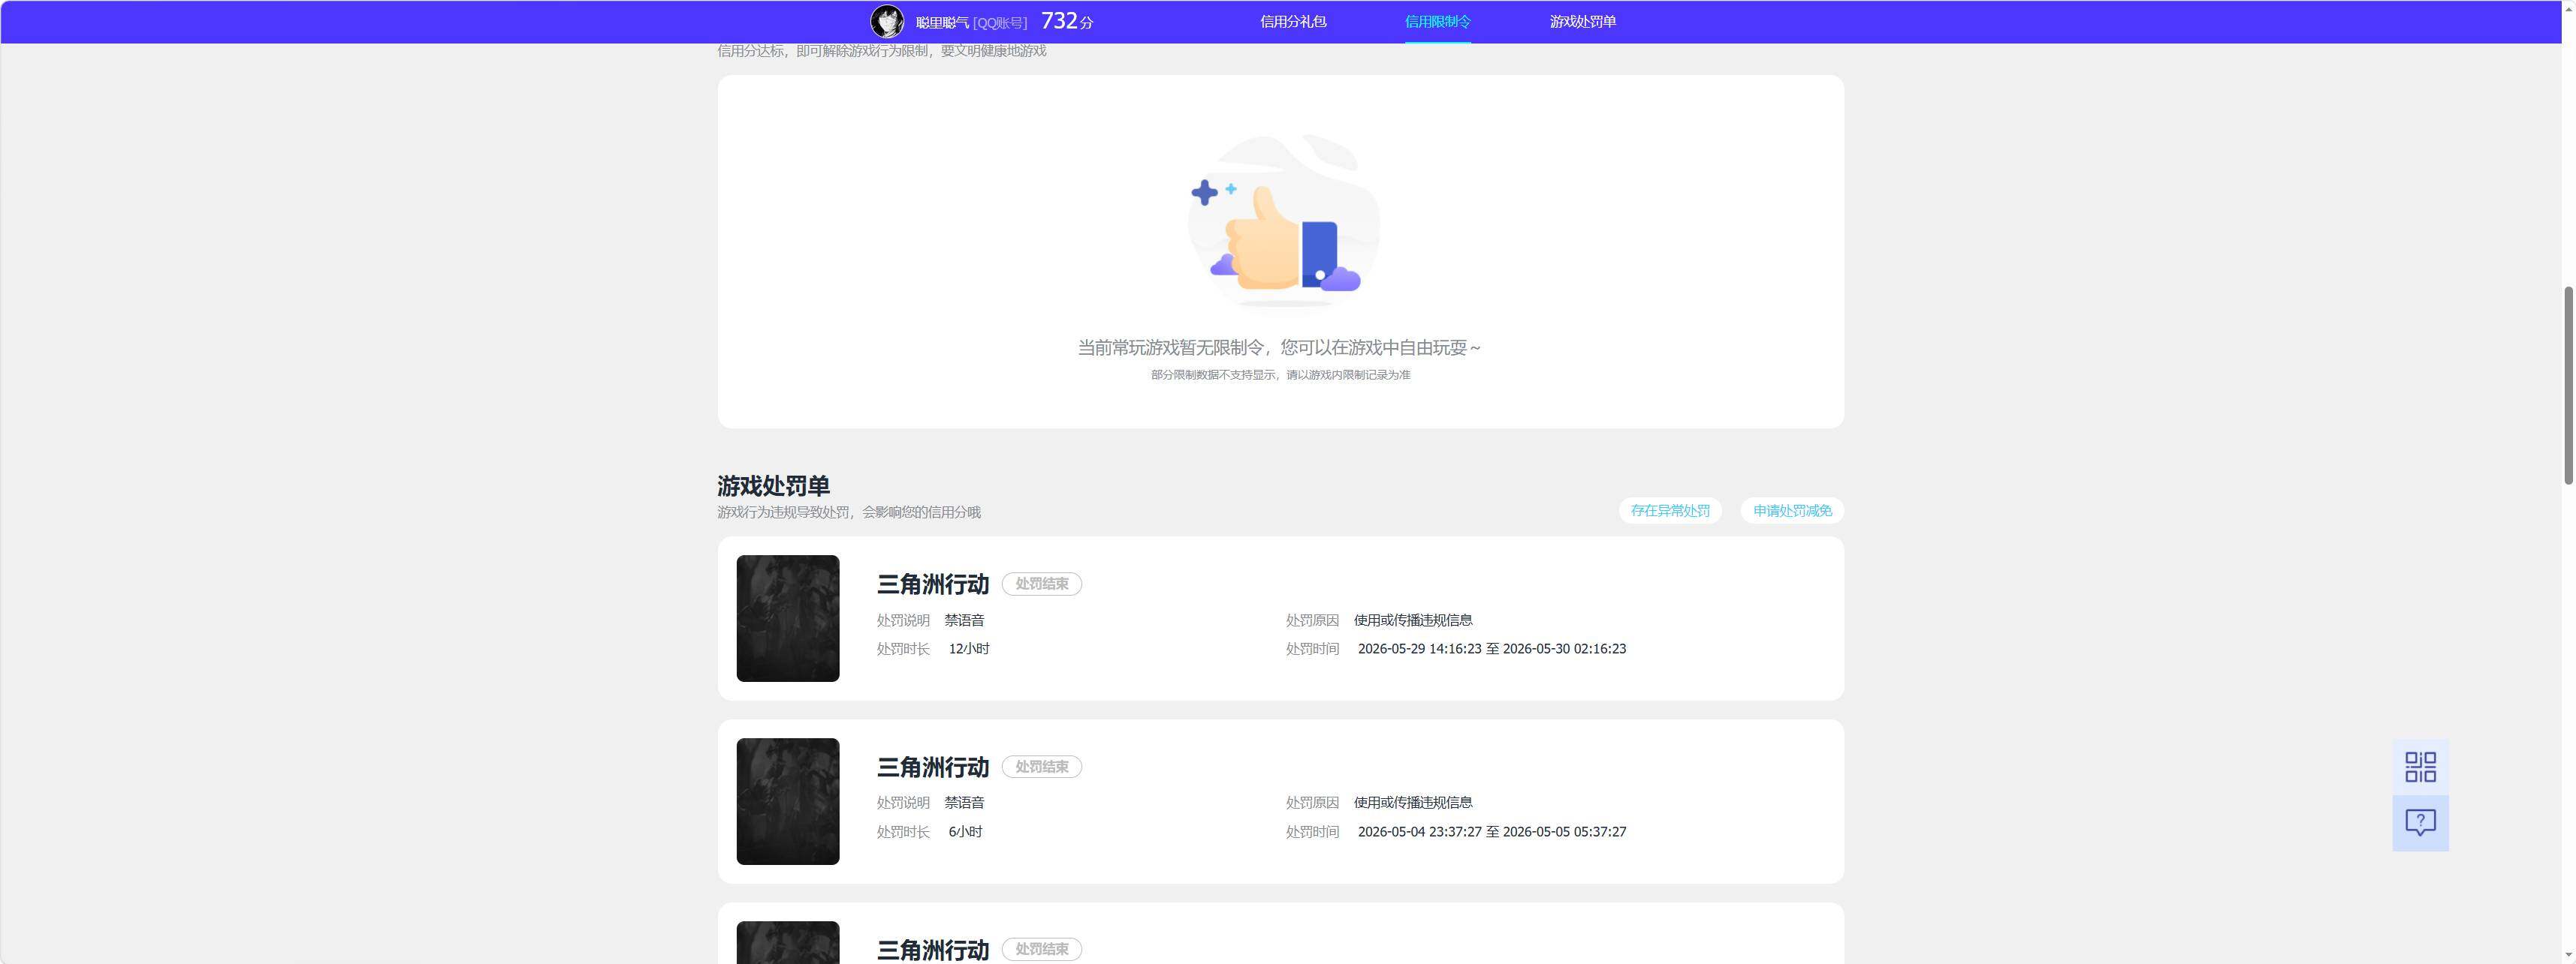
Task: Switch to 信用限制令 tab
Action: 1437,21
